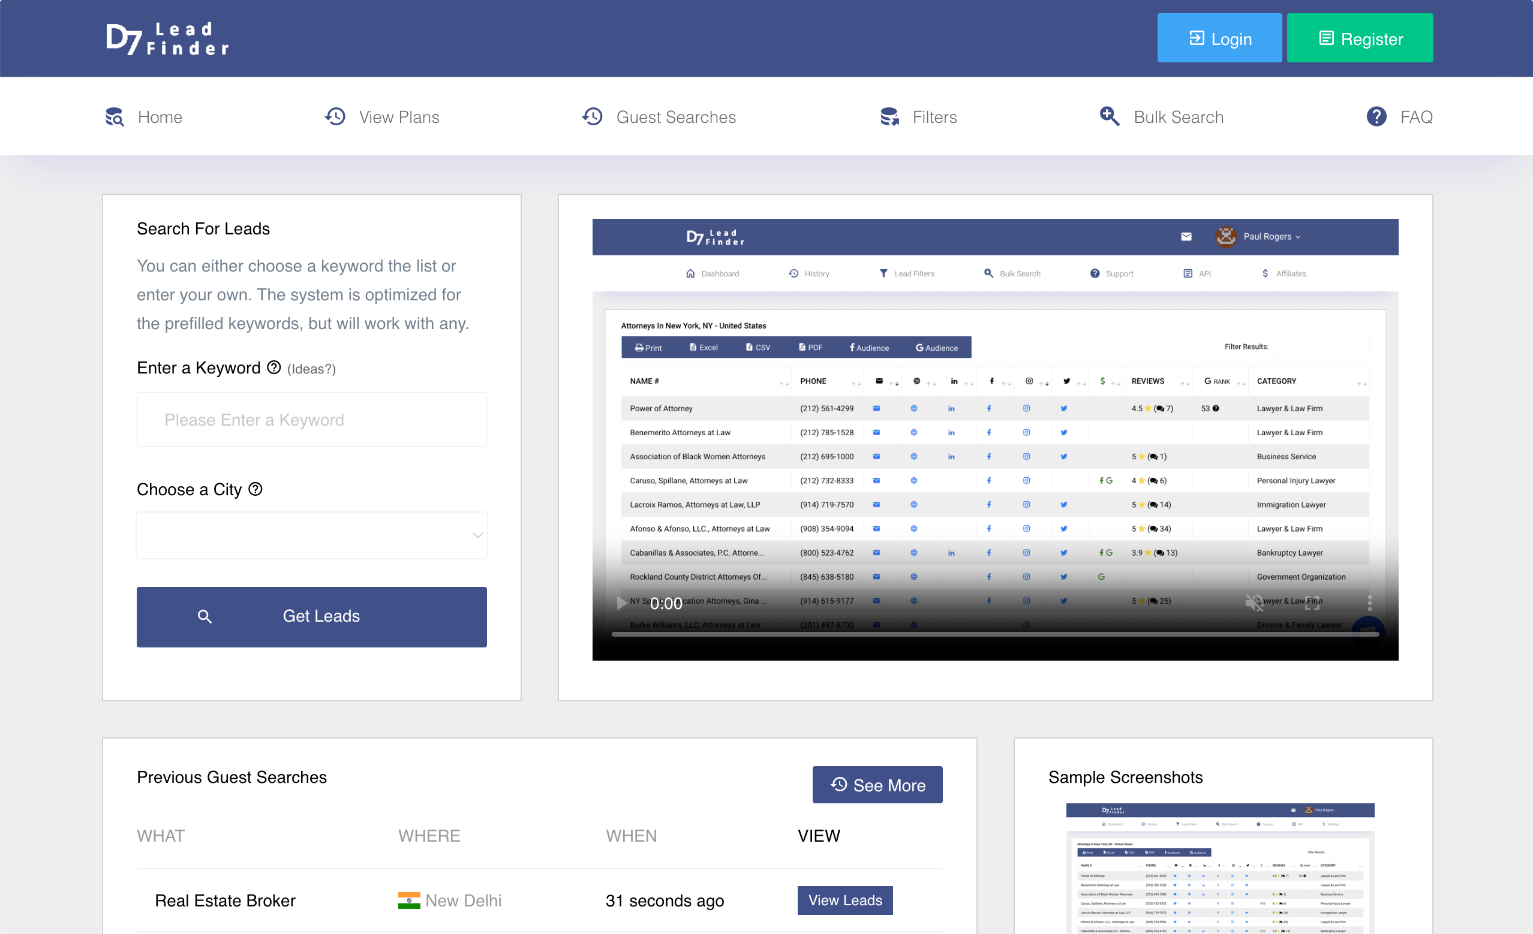Enter fullscreen on the demo video
The image size is (1533, 934).
pos(1312,602)
